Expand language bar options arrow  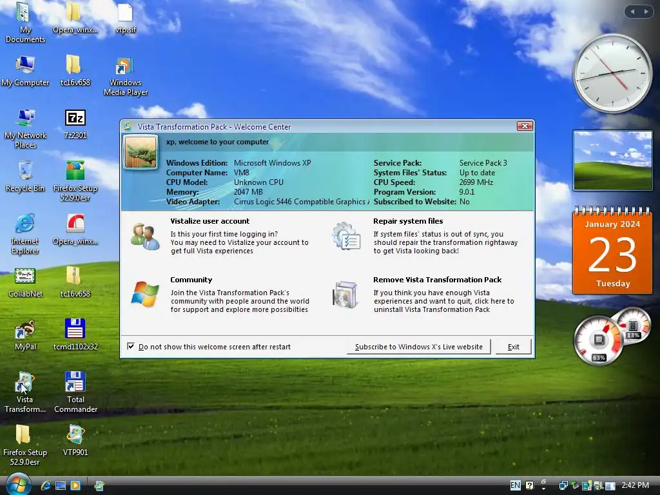[543, 489]
